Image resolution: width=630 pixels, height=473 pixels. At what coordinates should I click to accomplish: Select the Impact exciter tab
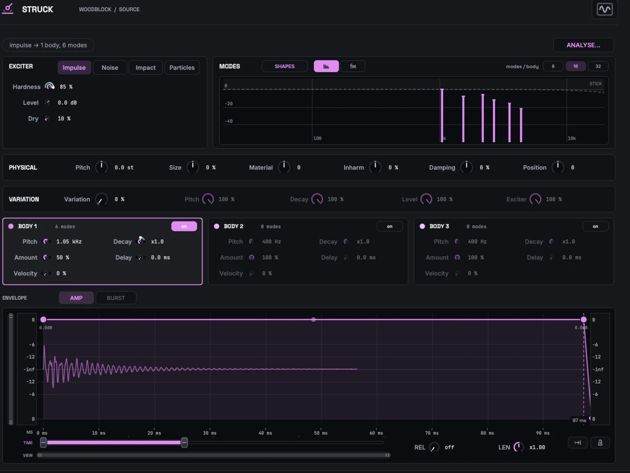tap(146, 68)
